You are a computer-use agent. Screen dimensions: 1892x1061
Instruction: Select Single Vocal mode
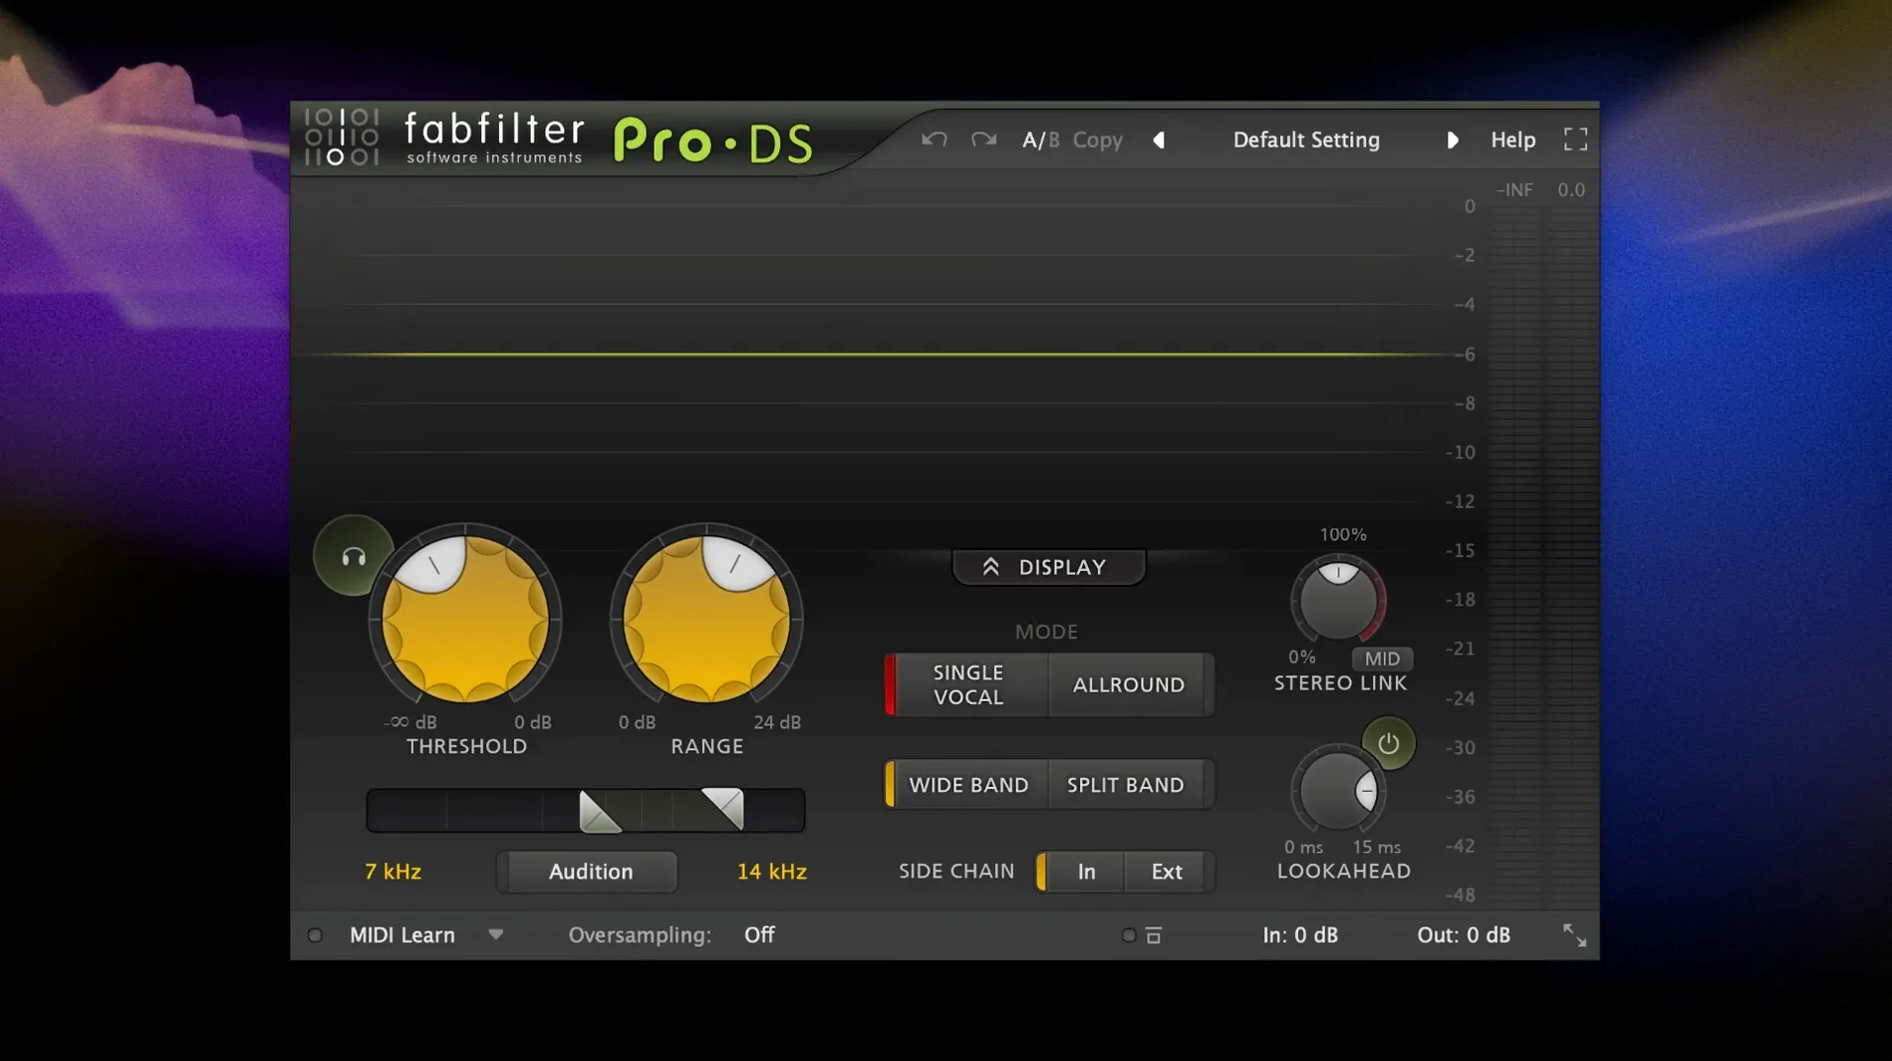(967, 685)
